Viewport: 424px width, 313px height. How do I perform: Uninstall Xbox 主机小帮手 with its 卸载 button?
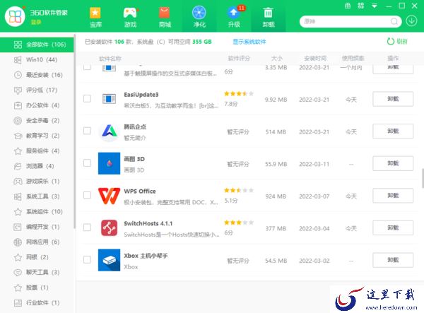[393, 260]
